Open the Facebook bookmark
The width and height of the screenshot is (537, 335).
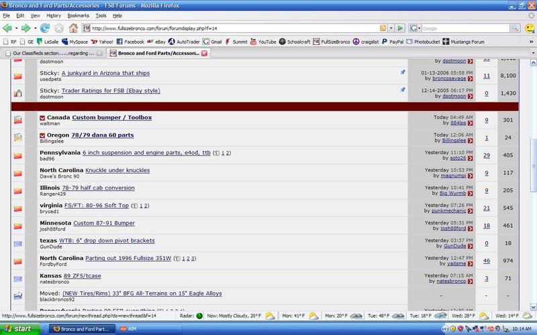tap(130, 42)
